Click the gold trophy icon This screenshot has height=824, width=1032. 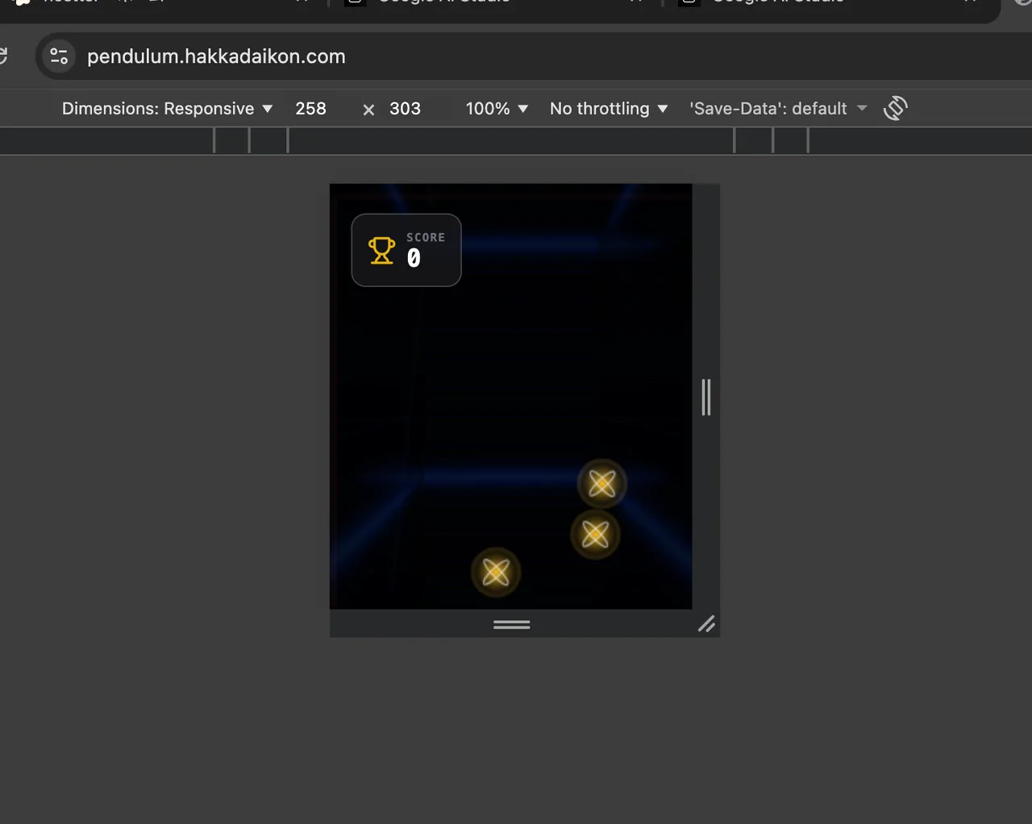click(x=381, y=251)
